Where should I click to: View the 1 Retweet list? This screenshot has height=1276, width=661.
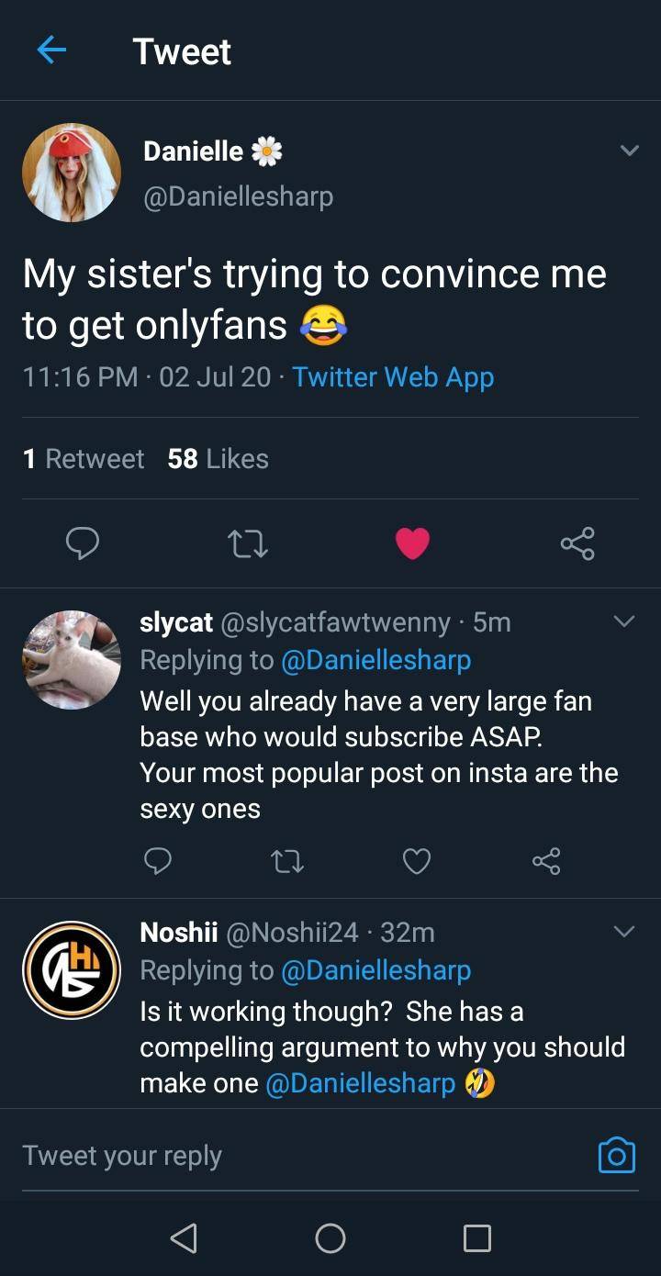tap(84, 459)
